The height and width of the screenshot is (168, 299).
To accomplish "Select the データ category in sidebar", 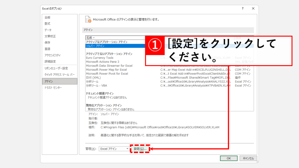I will tap(48, 30).
